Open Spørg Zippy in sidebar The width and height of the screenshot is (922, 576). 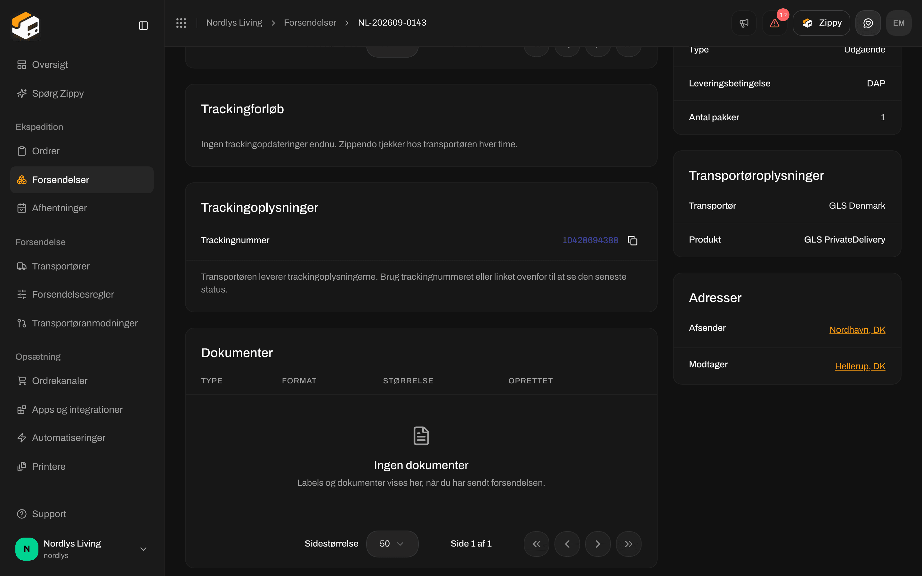pos(82,93)
